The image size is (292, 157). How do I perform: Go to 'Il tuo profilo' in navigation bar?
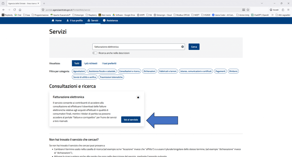pos(74,21)
